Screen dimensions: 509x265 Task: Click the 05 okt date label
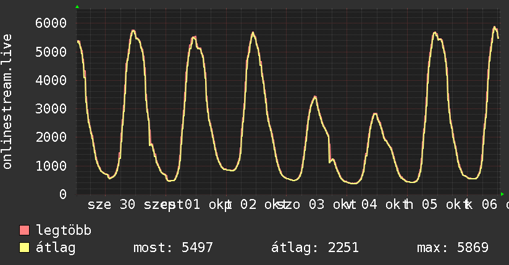(442, 205)
